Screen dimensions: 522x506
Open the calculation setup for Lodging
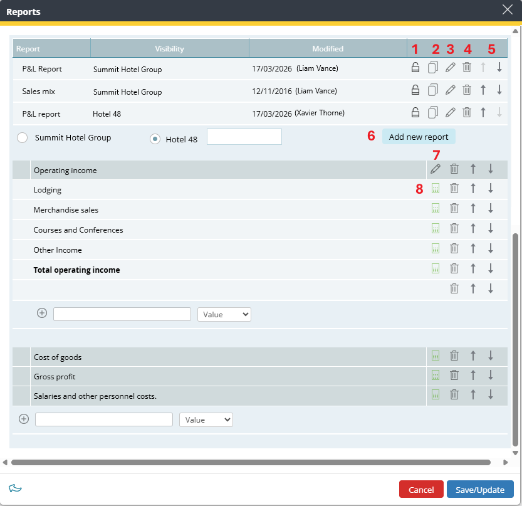click(436, 189)
